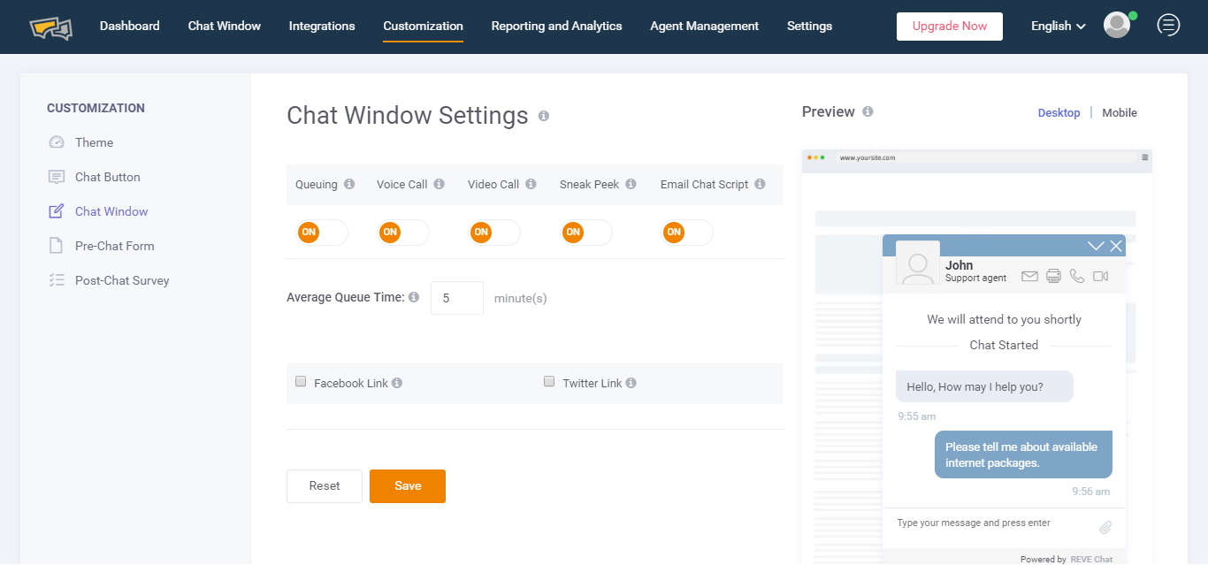Minimize the preview chat widget with chevron

pos(1096,246)
